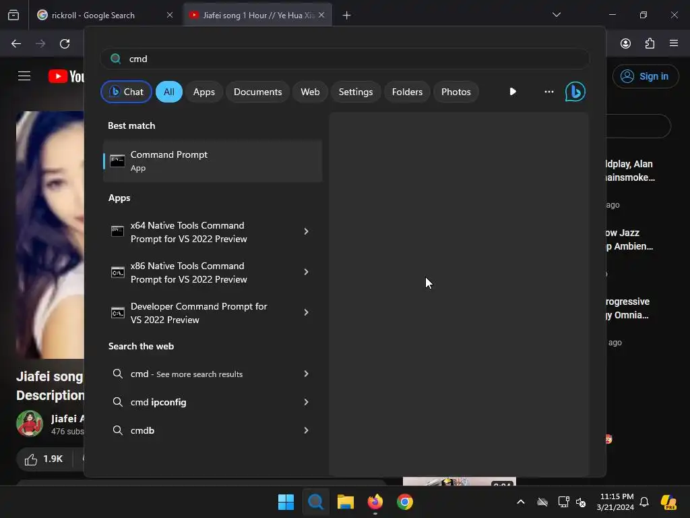Open Firefox account icon in toolbar
The width and height of the screenshot is (690, 518).
tap(625, 43)
